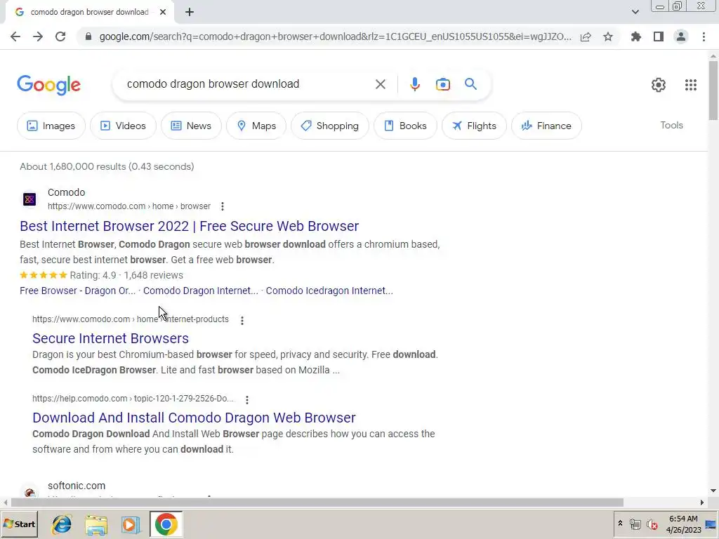Open the Chrome profile avatar
Viewport: 719px width, 539px height.
coord(681,36)
